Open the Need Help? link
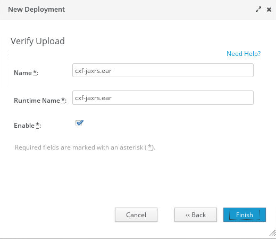Viewport: 276px width, 239px height. pos(244,54)
